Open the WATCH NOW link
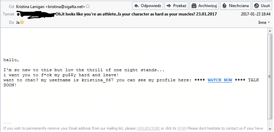274x132 pixels. click(220, 80)
